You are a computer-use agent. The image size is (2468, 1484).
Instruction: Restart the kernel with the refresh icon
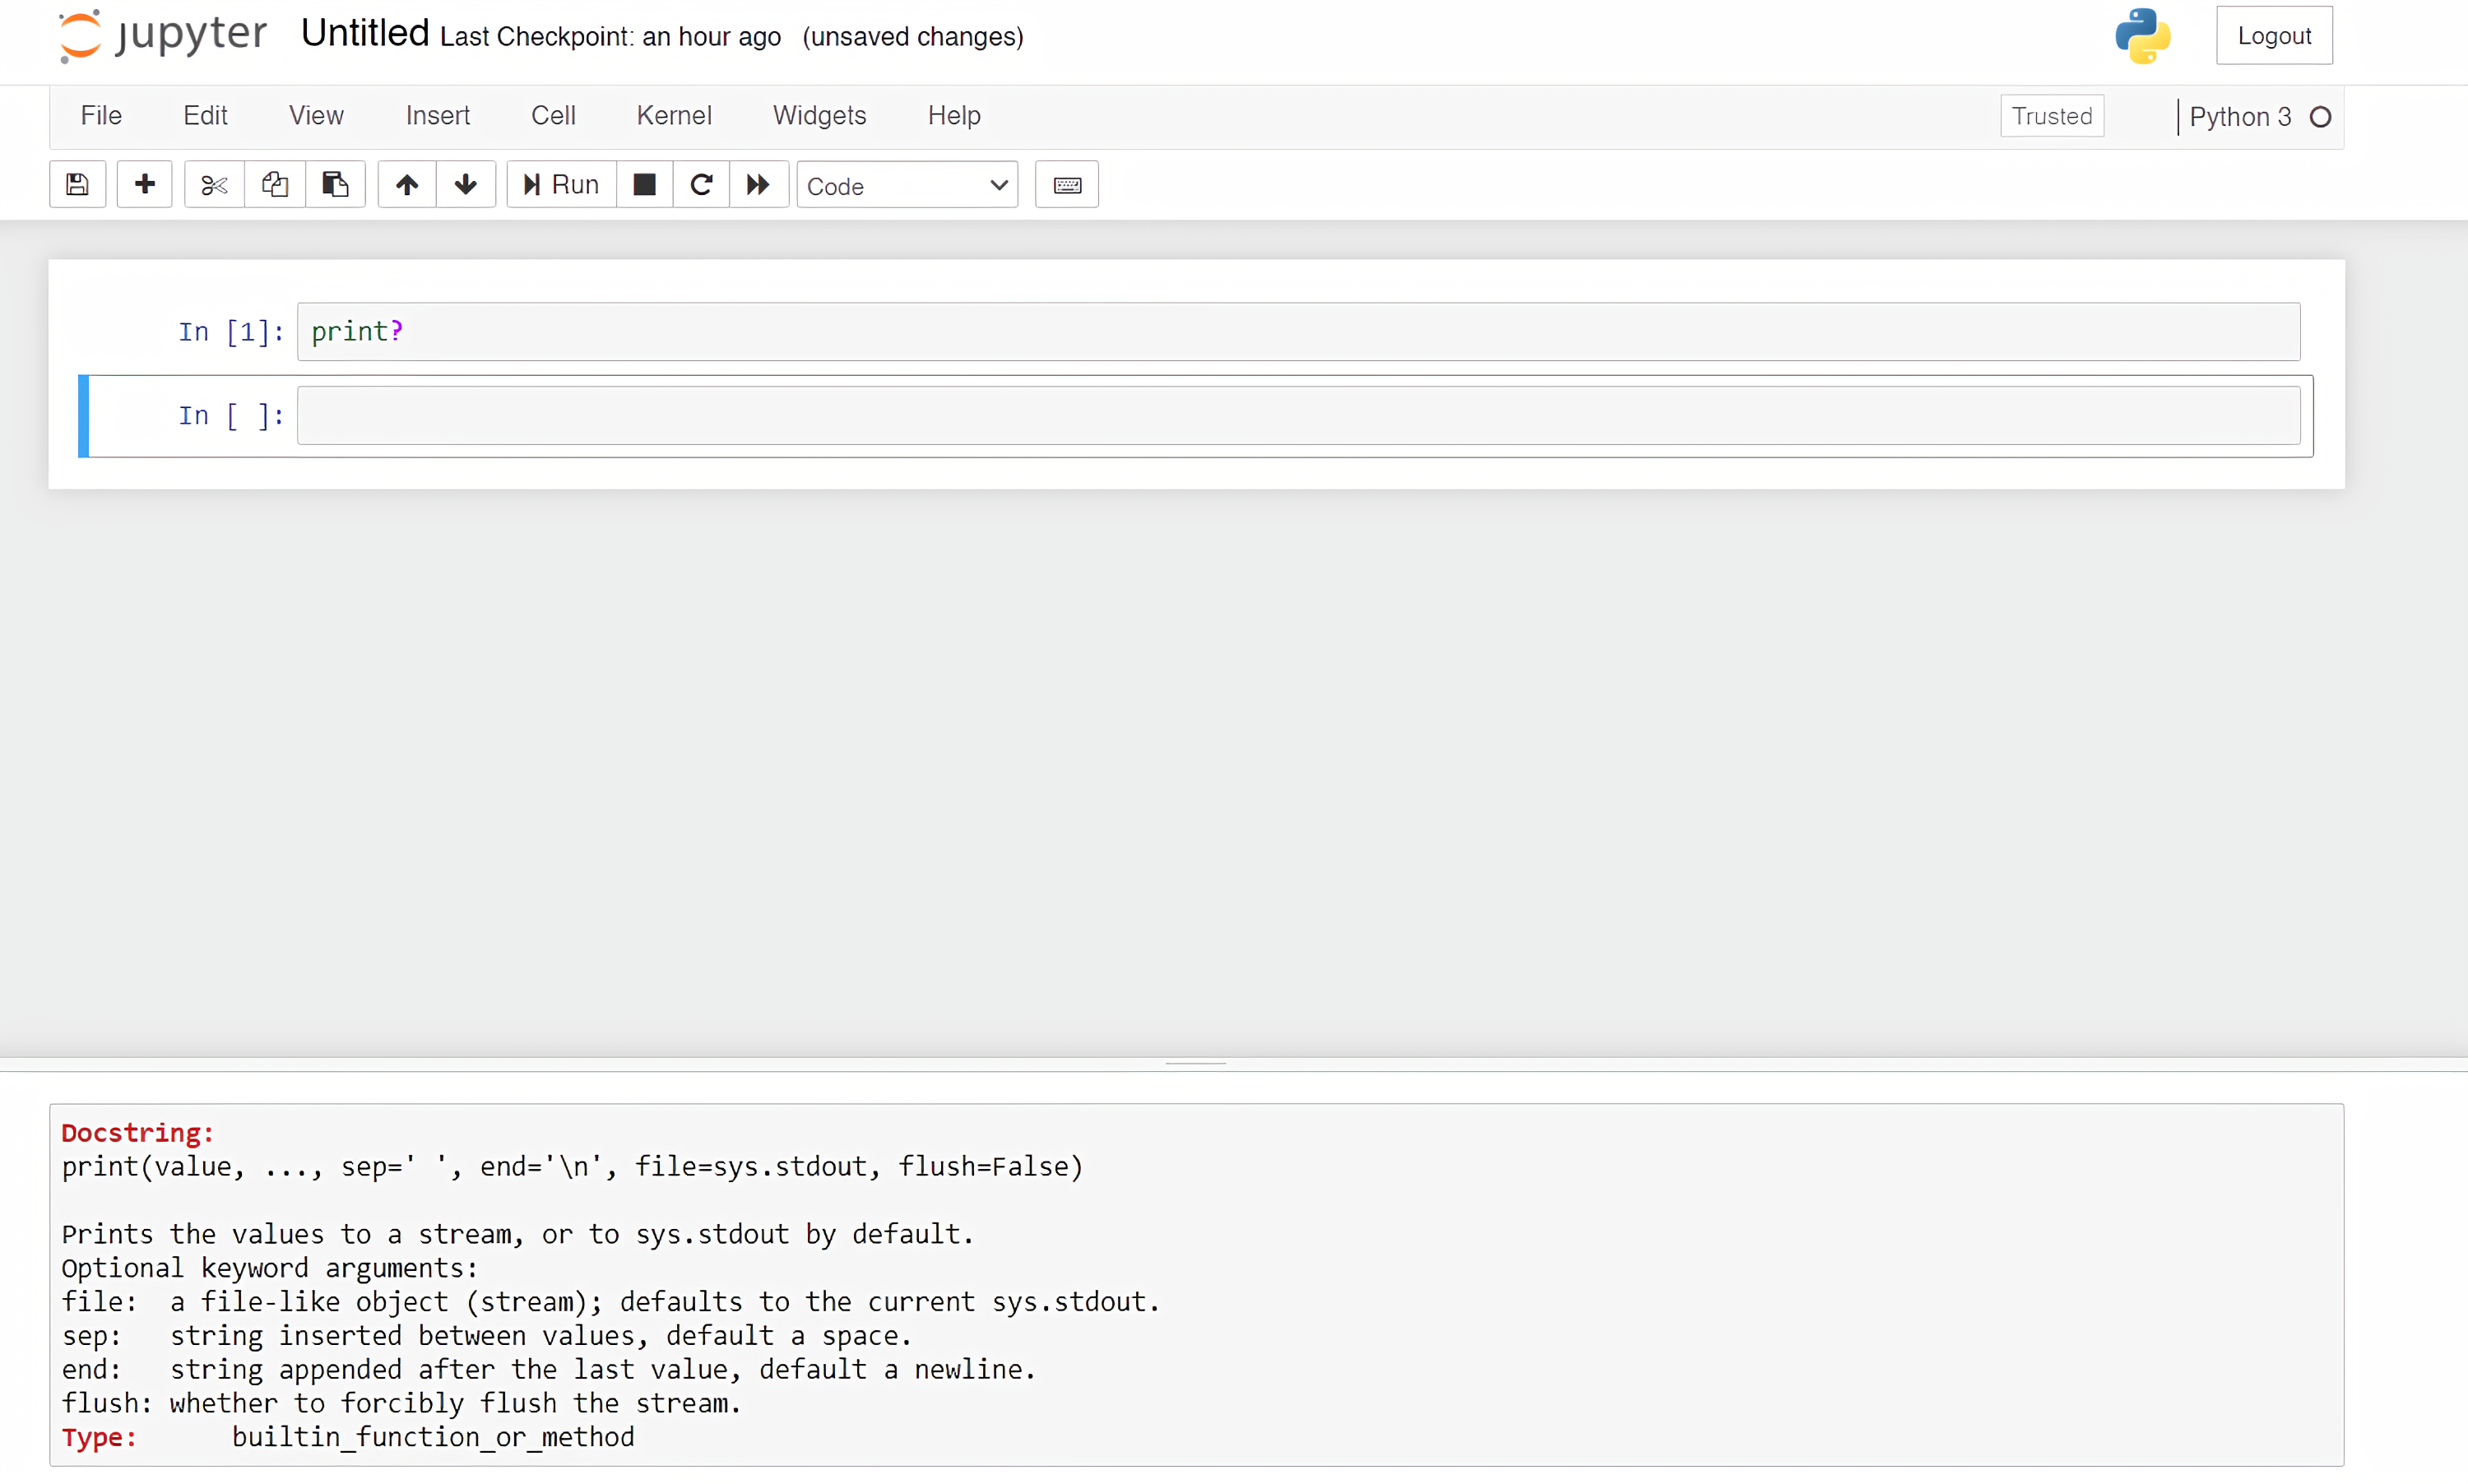pyautogui.click(x=701, y=184)
